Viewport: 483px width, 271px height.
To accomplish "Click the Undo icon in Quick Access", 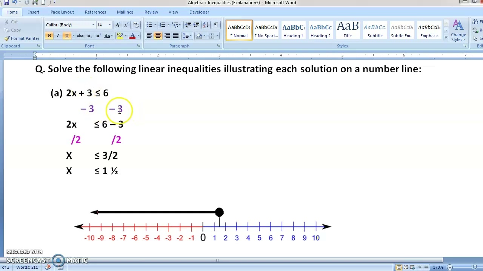I will coord(14,3).
